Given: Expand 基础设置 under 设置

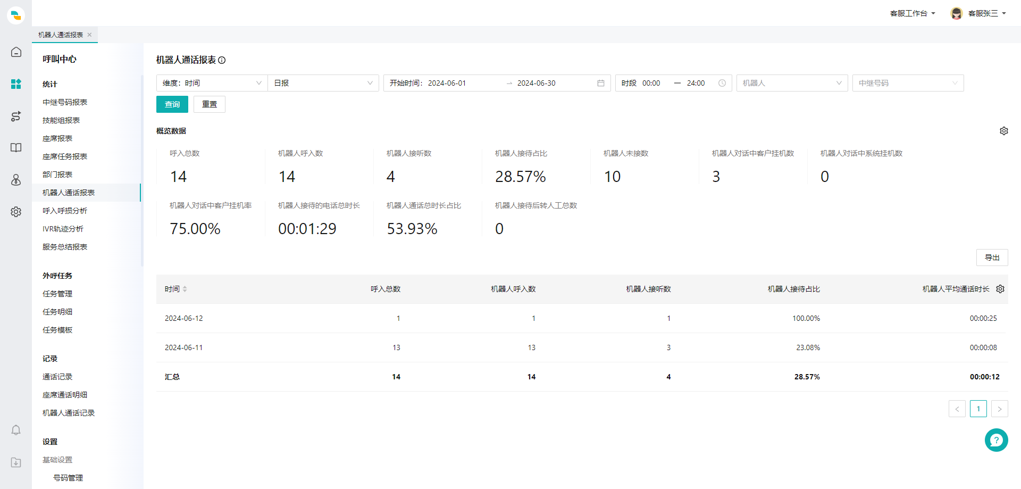Looking at the screenshot, I should pos(57,460).
